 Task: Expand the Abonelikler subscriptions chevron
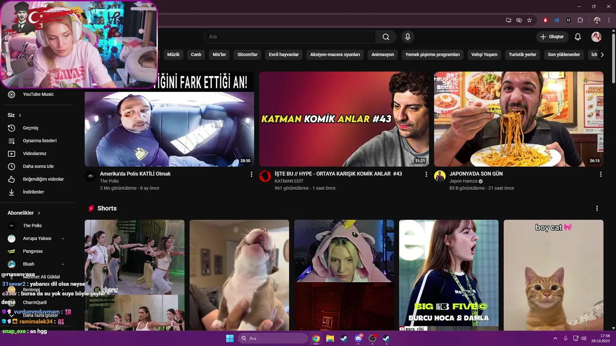pos(39,213)
